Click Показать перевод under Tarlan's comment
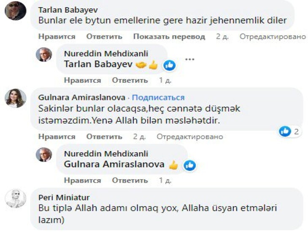This screenshot has height=232, width=308. [169, 37]
